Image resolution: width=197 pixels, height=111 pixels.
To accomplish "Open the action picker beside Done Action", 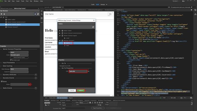I will tap(30, 84).
